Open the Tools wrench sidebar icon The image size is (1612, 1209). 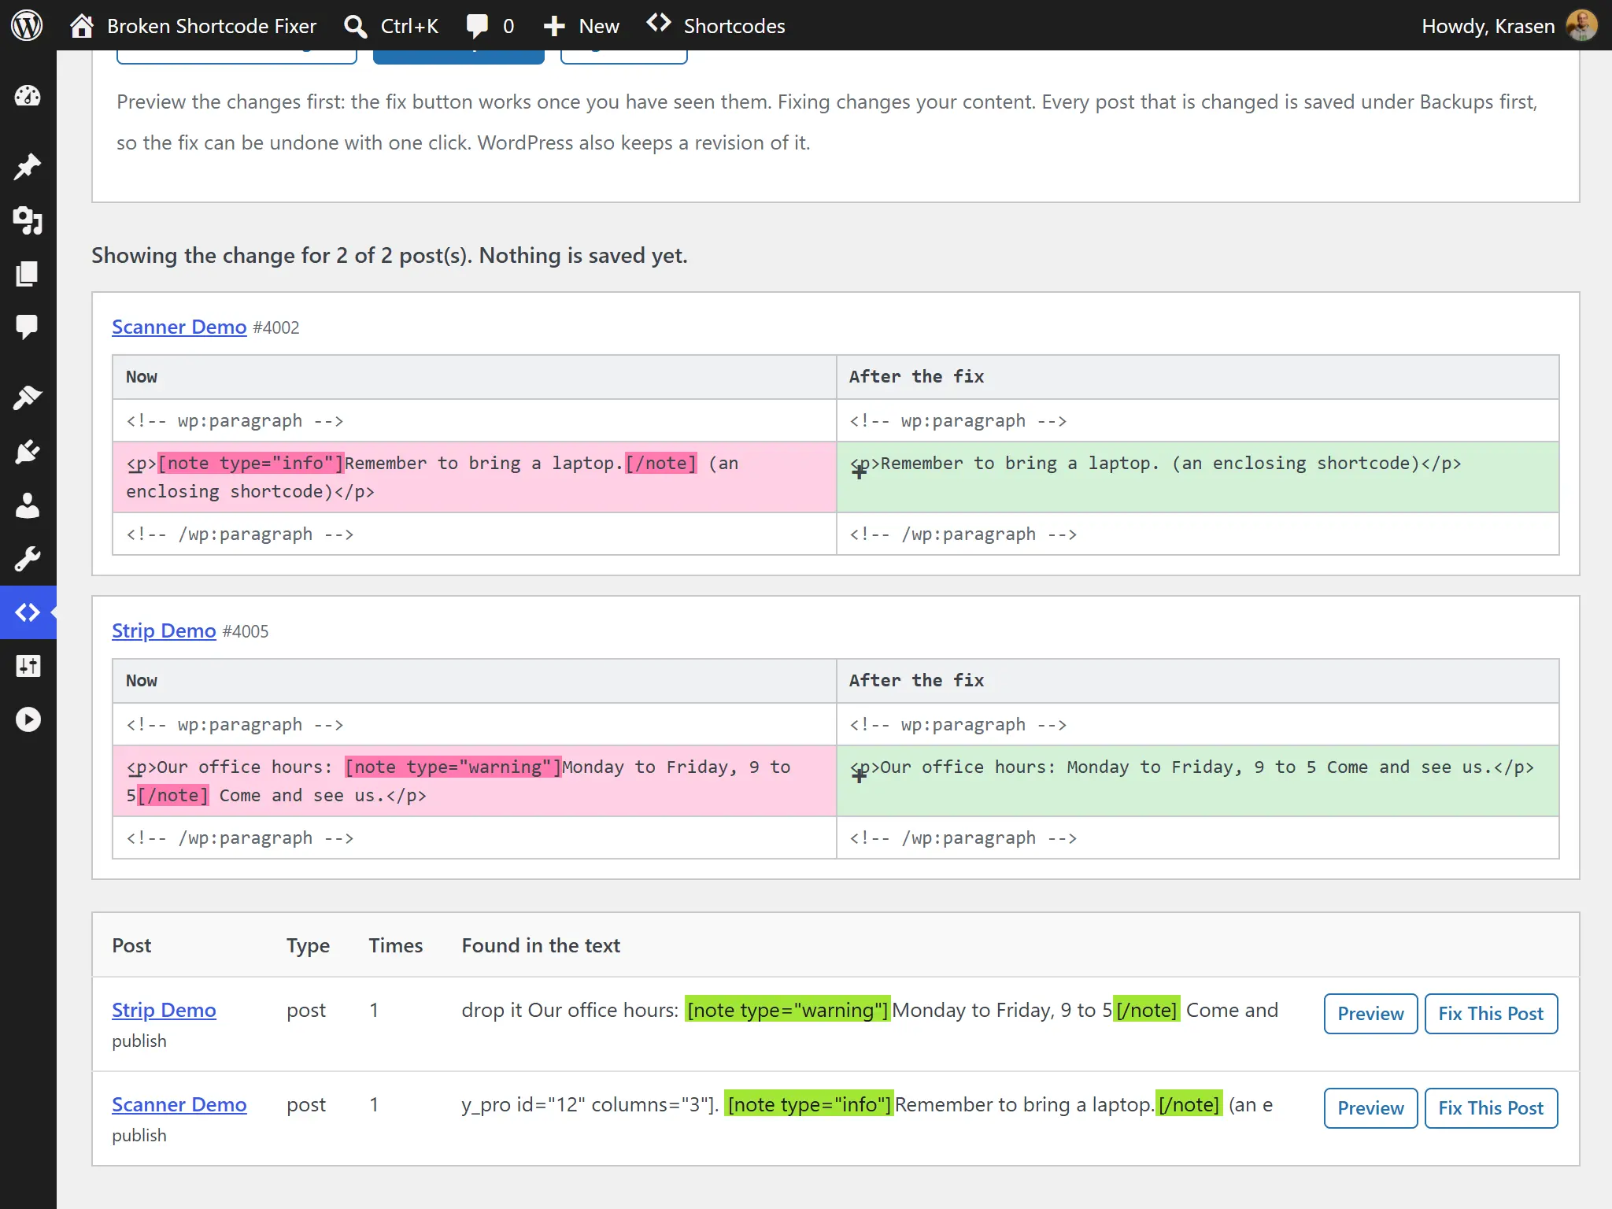tap(28, 559)
